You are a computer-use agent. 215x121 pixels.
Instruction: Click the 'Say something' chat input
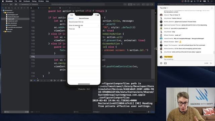point(188,59)
